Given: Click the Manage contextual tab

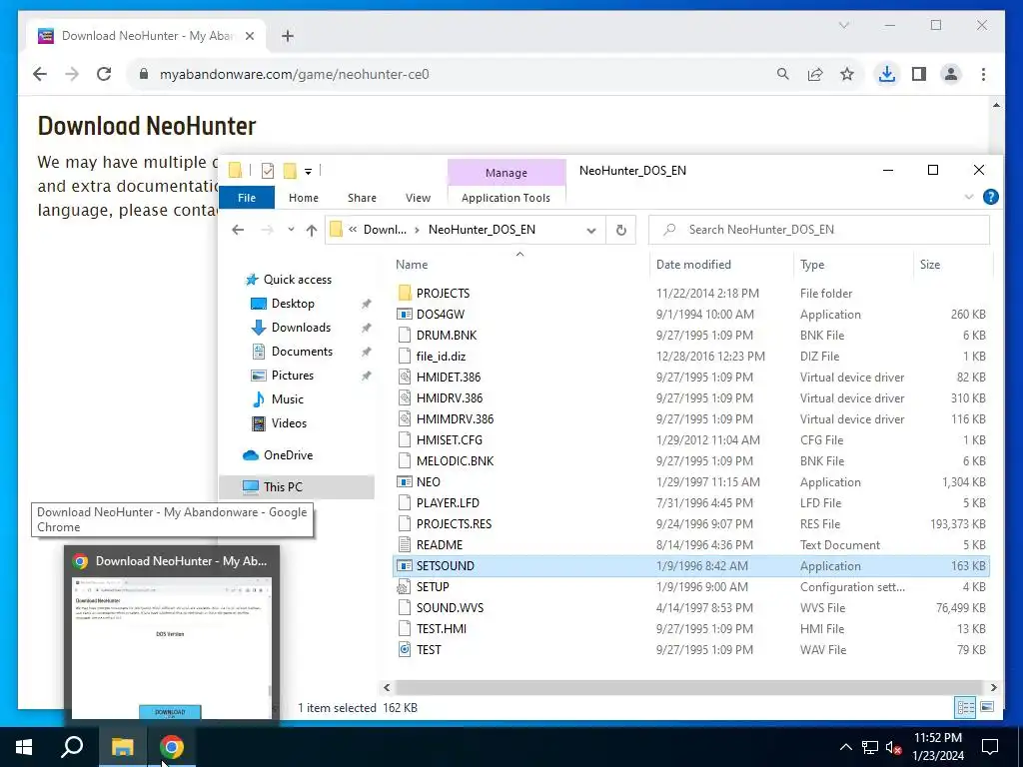Looking at the screenshot, I should pos(507,173).
